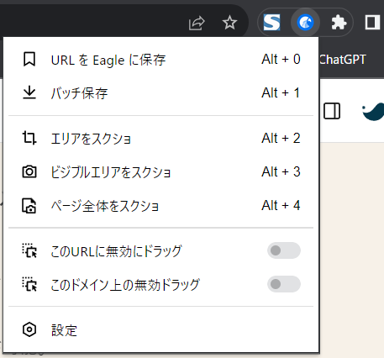Select the ページ全体をスクショ menu entry
The width and height of the screenshot is (384, 358).
pyautogui.click(x=161, y=206)
